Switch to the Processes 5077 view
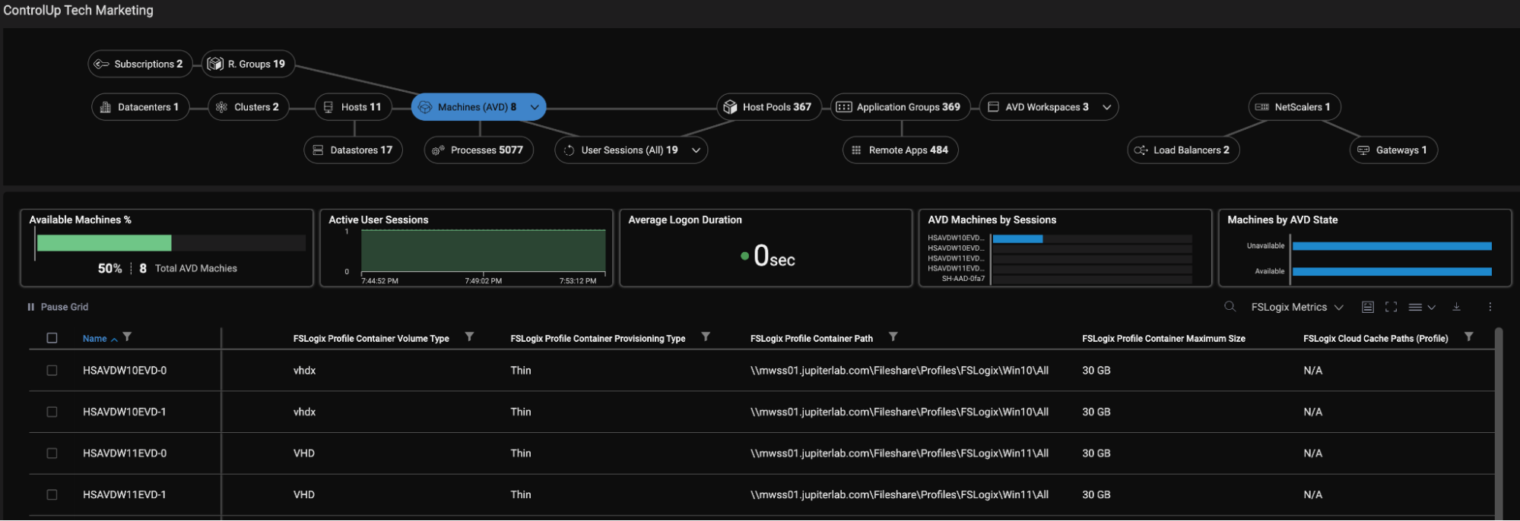Image resolution: width=1520 pixels, height=521 pixels. (478, 150)
